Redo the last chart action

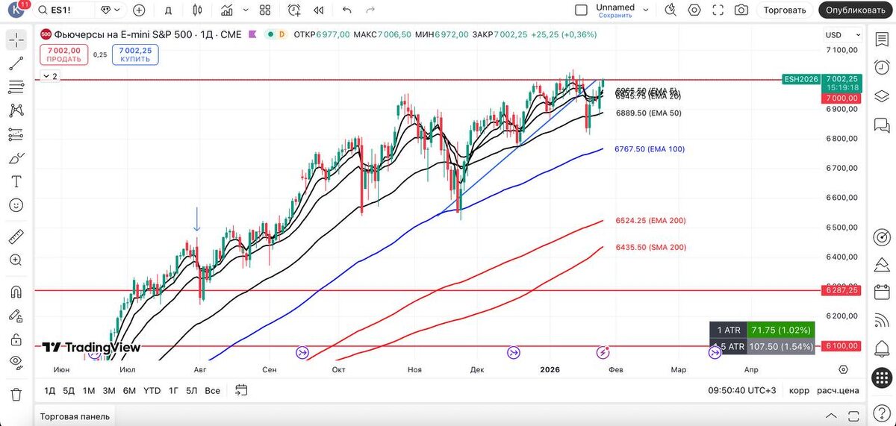[x=370, y=10]
